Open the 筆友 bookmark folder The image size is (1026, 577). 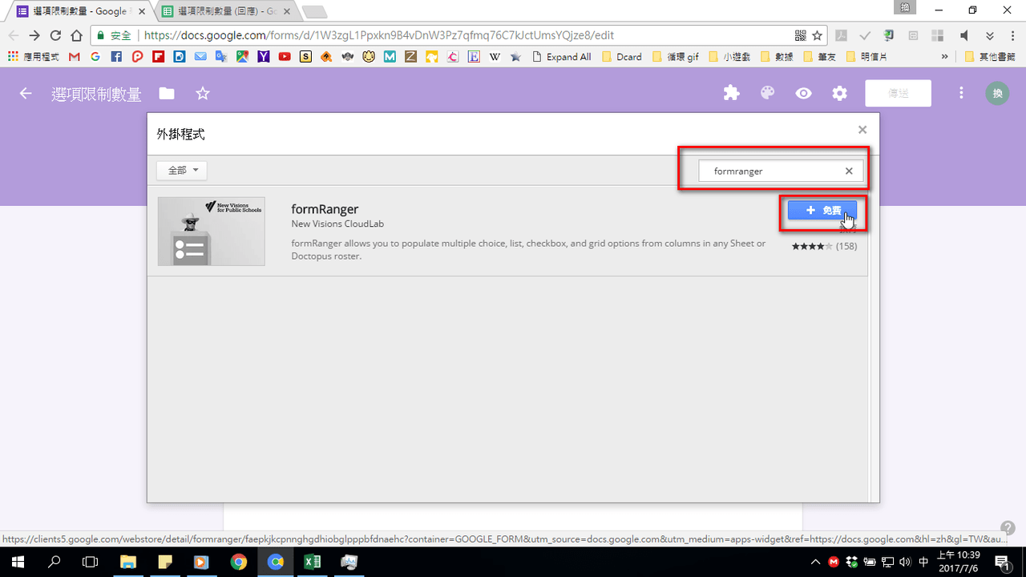tap(820, 57)
